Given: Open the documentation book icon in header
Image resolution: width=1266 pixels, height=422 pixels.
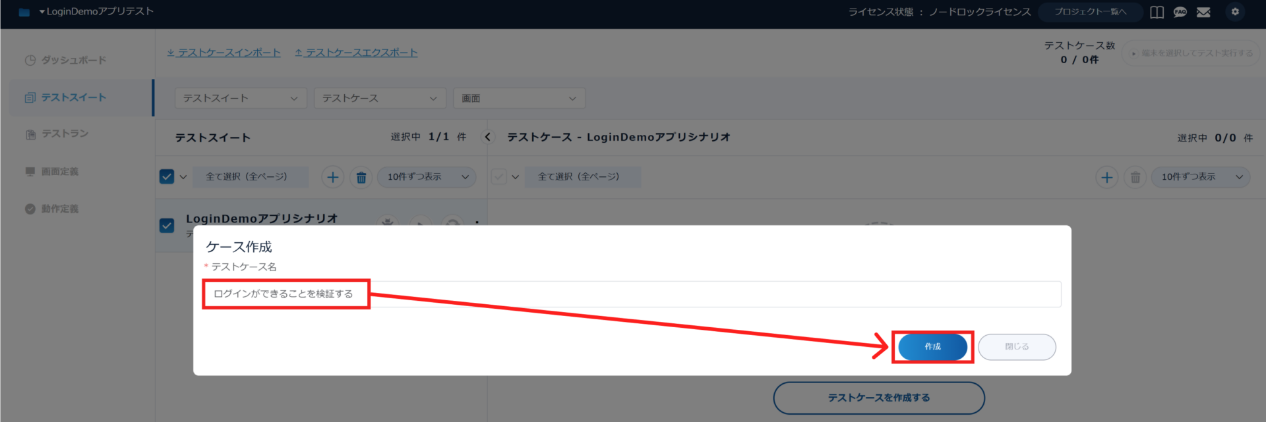Looking at the screenshot, I should (x=1157, y=12).
